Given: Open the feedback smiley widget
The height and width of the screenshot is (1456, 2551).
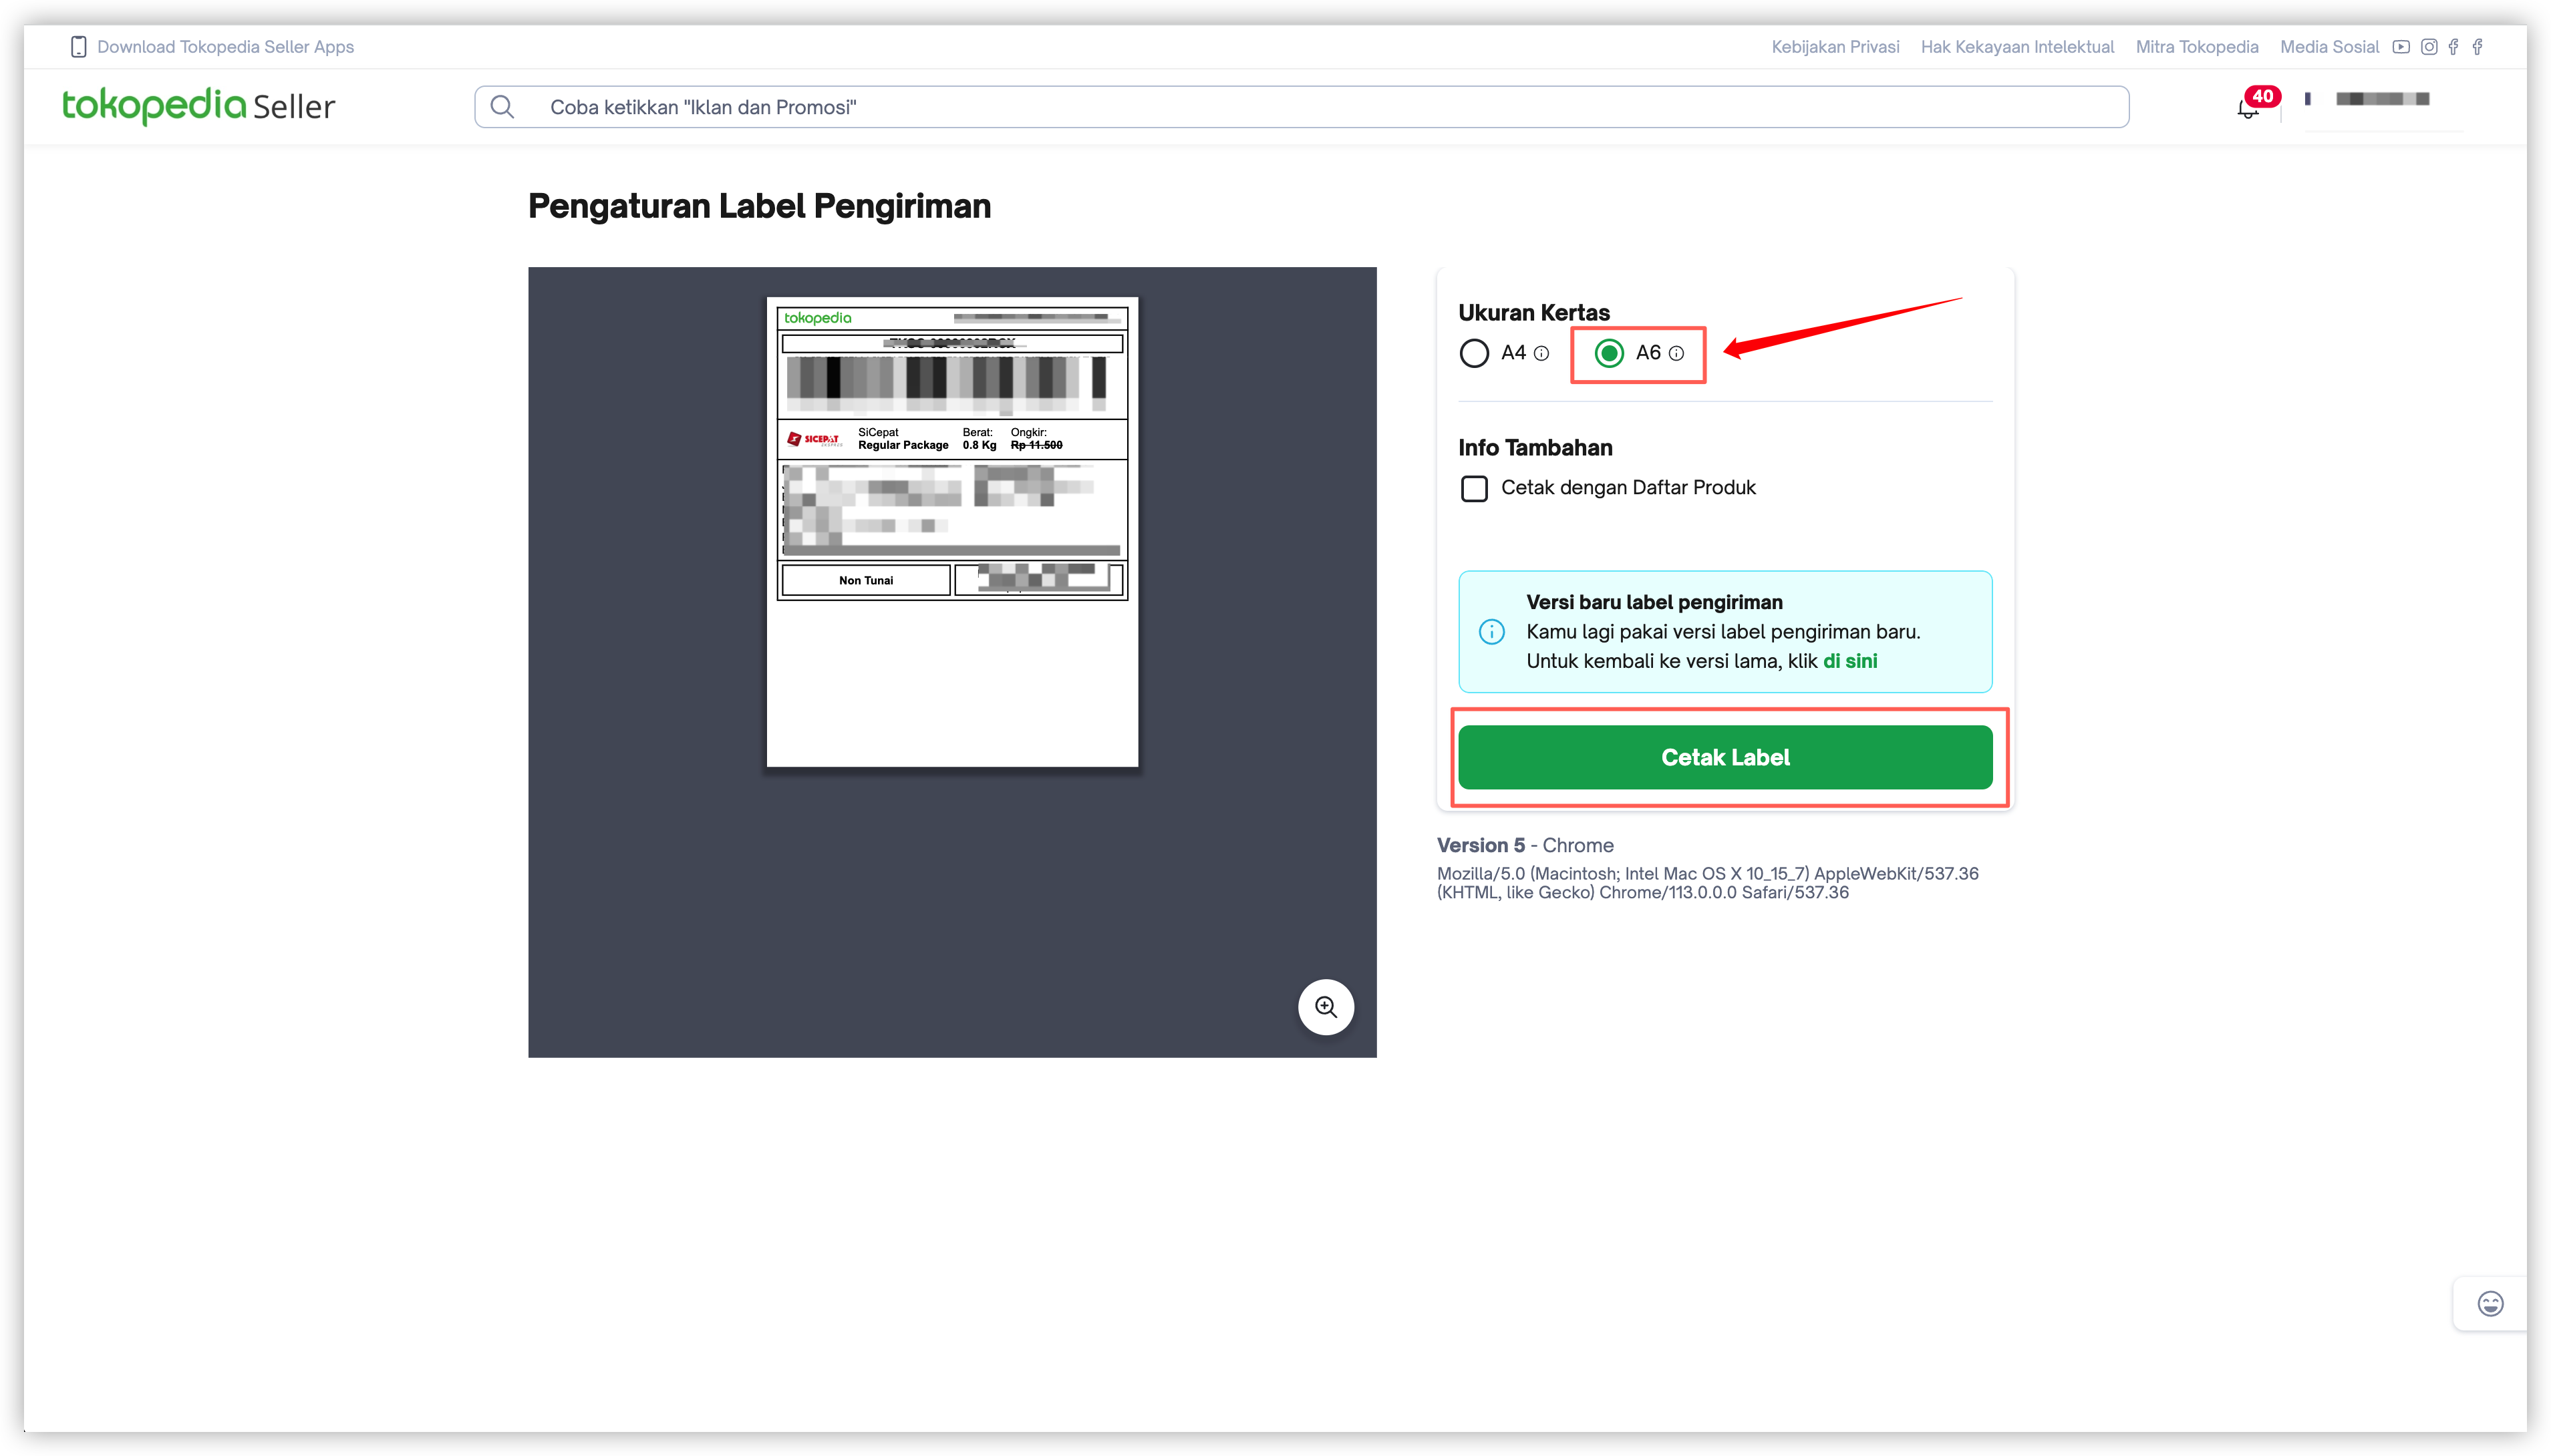Looking at the screenshot, I should tap(2490, 1303).
